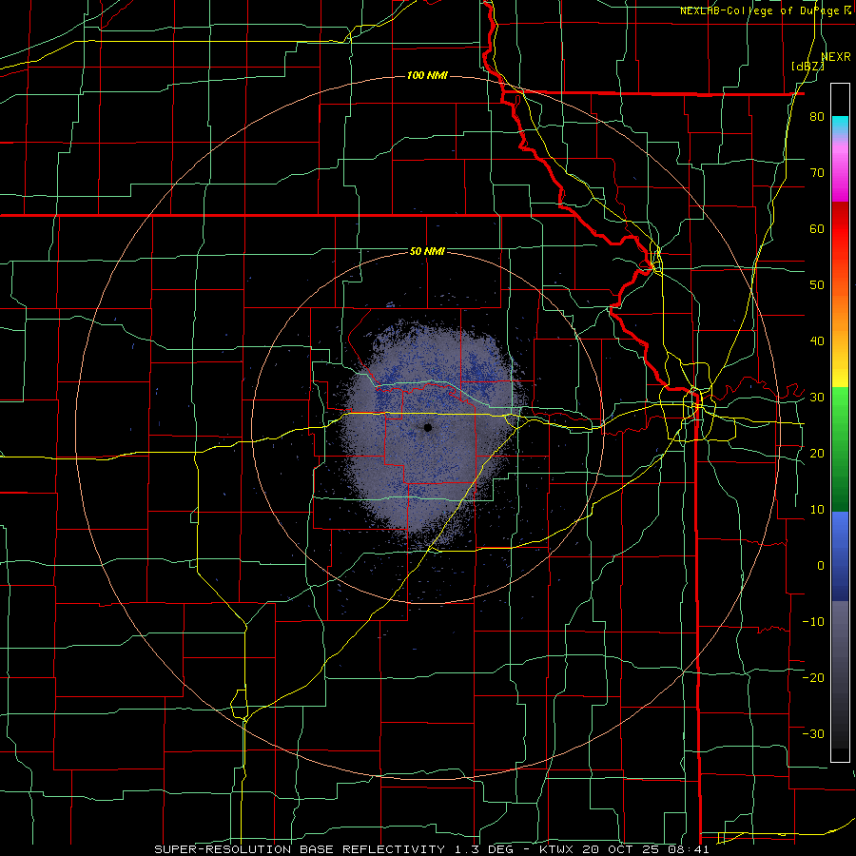The width and height of the screenshot is (856, 856).
Task: Click the '50 NMI' range ring label
Action: tap(427, 252)
